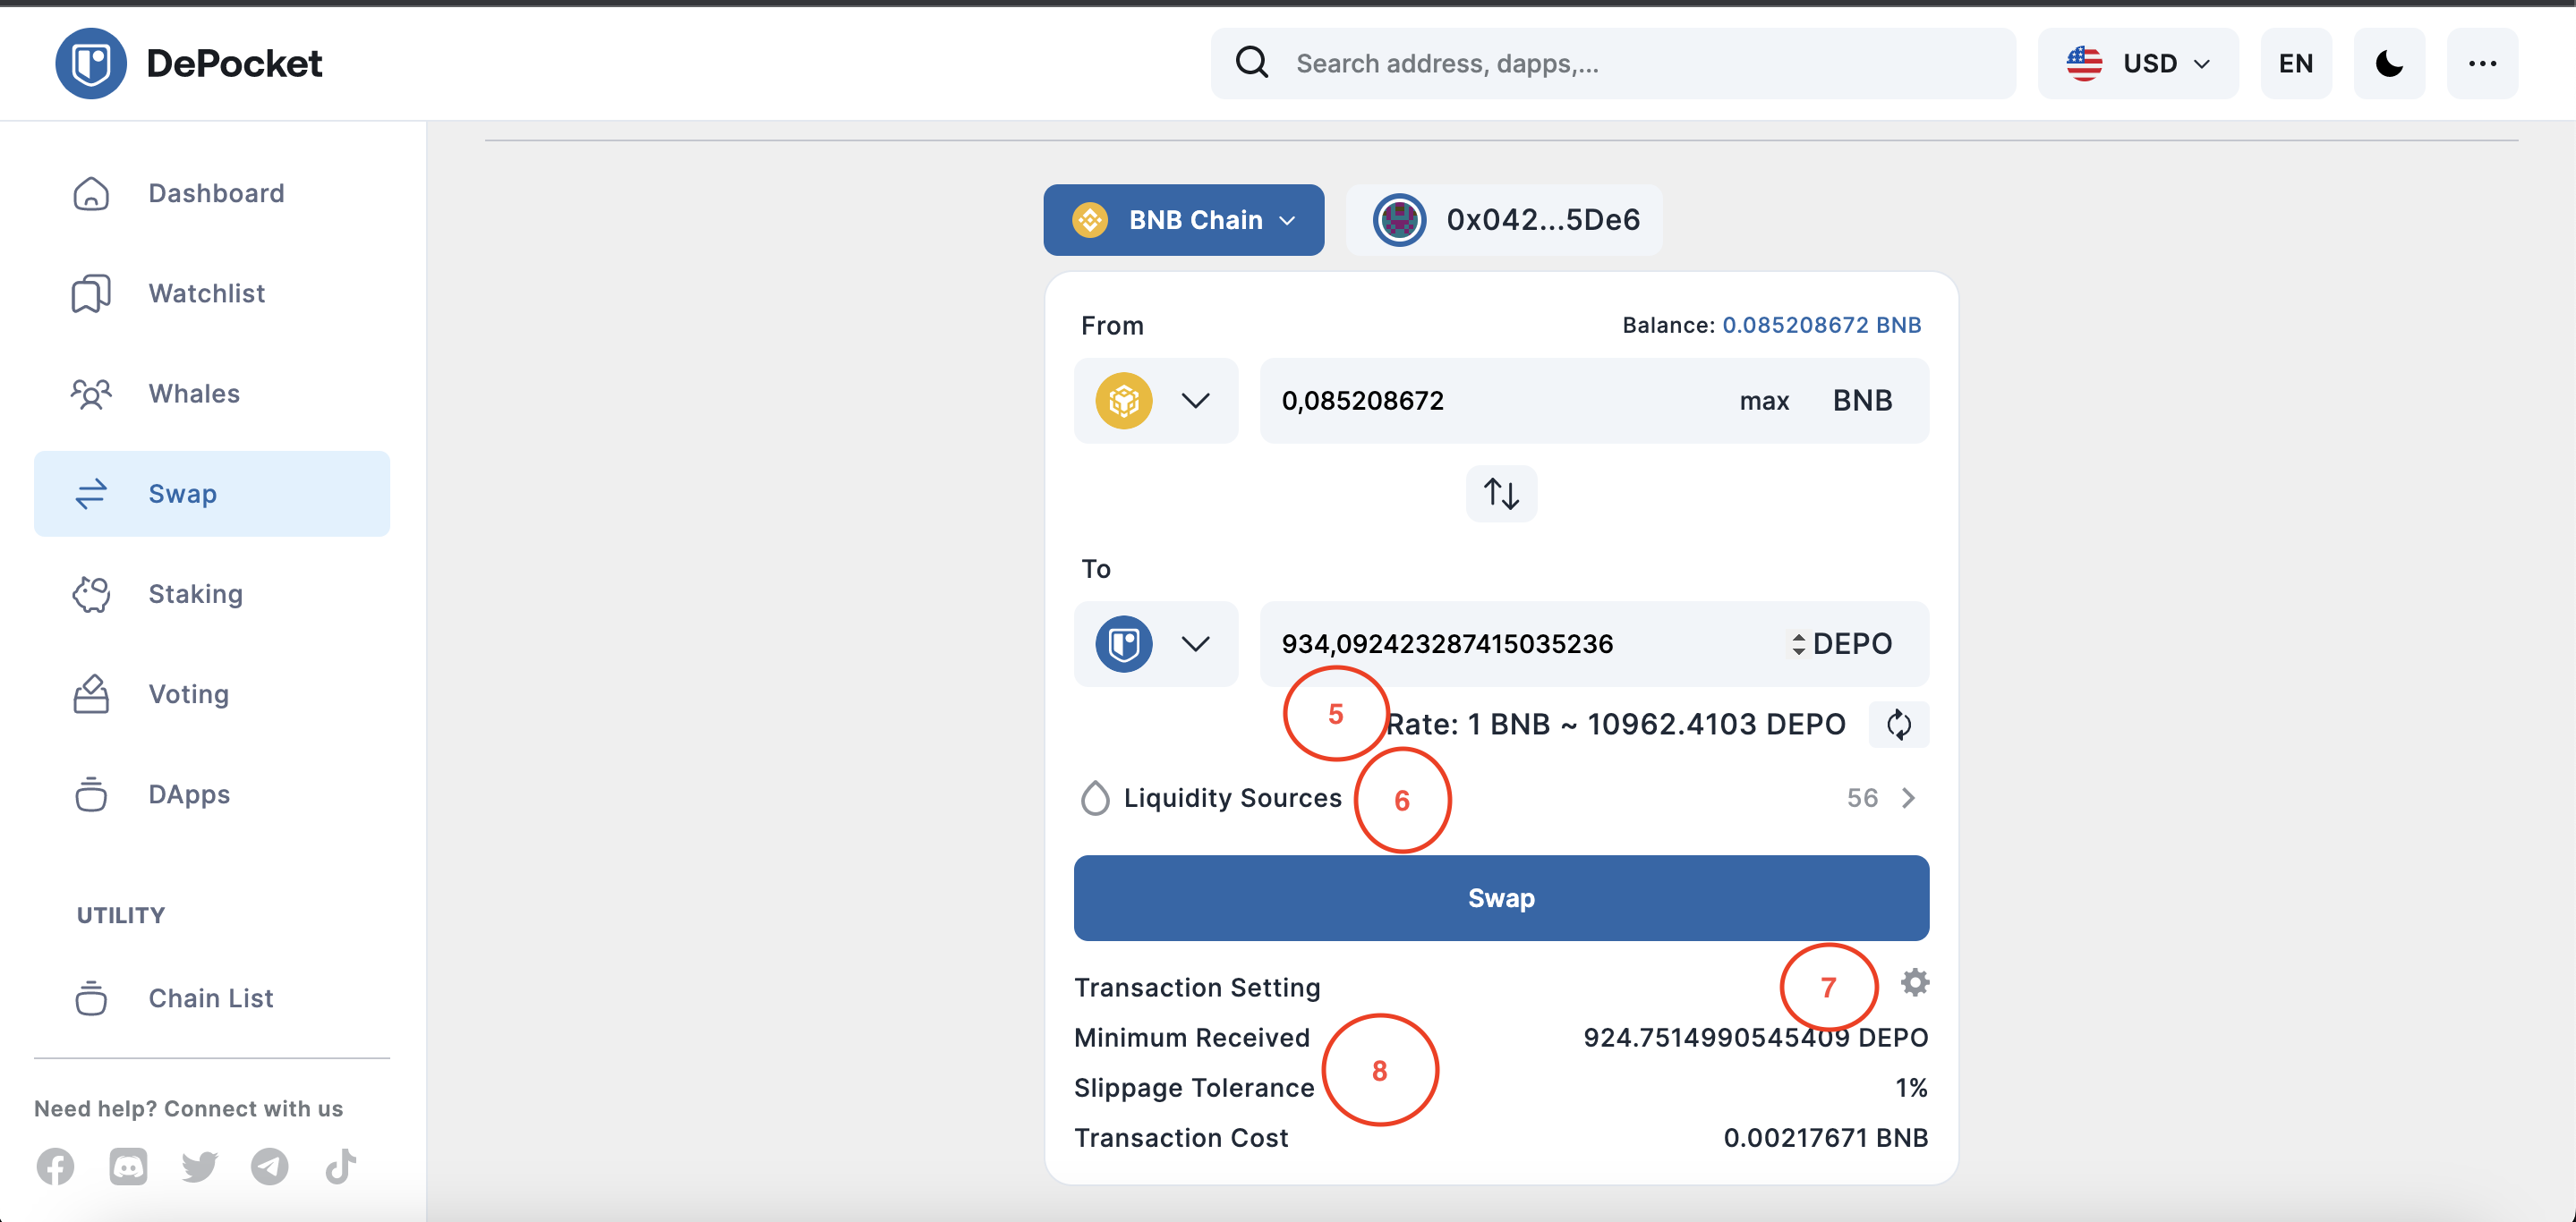2576x1222 pixels.
Task: Open the Twitter social link
Action: pyautogui.click(x=199, y=1166)
